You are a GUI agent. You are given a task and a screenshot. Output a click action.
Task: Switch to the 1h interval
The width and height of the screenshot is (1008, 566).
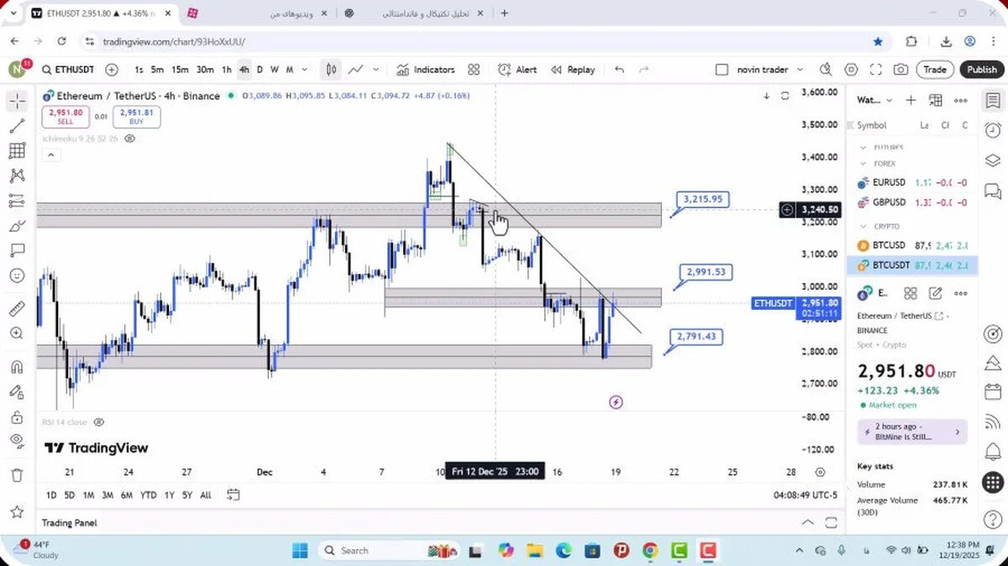tap(227, 70)
